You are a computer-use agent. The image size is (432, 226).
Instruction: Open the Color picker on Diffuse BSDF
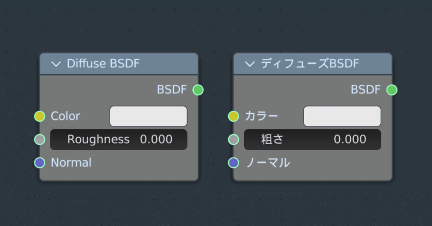click(x=148, y=116)
